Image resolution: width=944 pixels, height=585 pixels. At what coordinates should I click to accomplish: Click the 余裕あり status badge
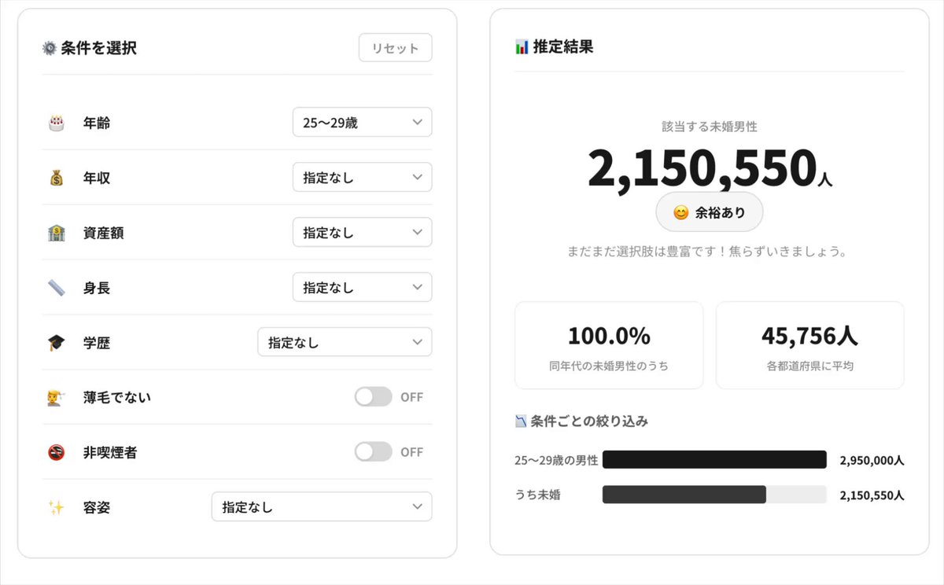point(710,212)
